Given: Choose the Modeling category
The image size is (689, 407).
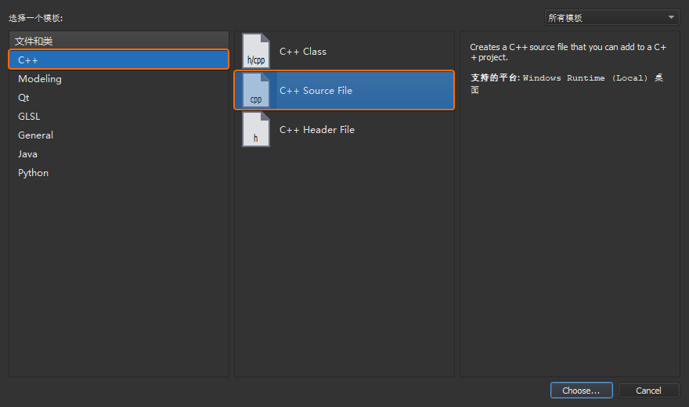Looking at the screenshot, I should [x=40, y=79].
